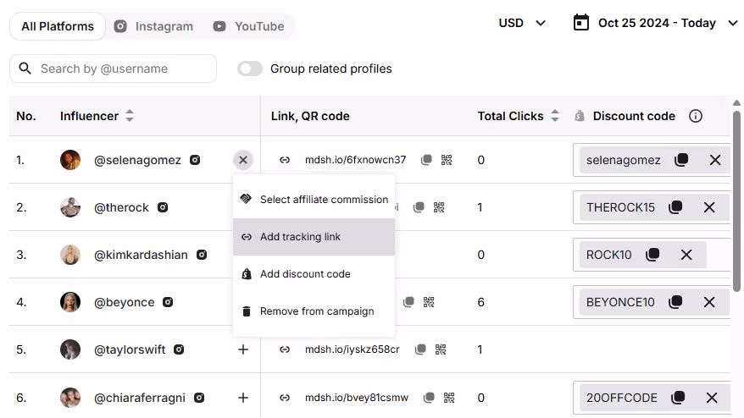Copy the mdsh.io/6fxnowcn37 link
This screenshot has width=744, height=418.
(x=426, y=160)
